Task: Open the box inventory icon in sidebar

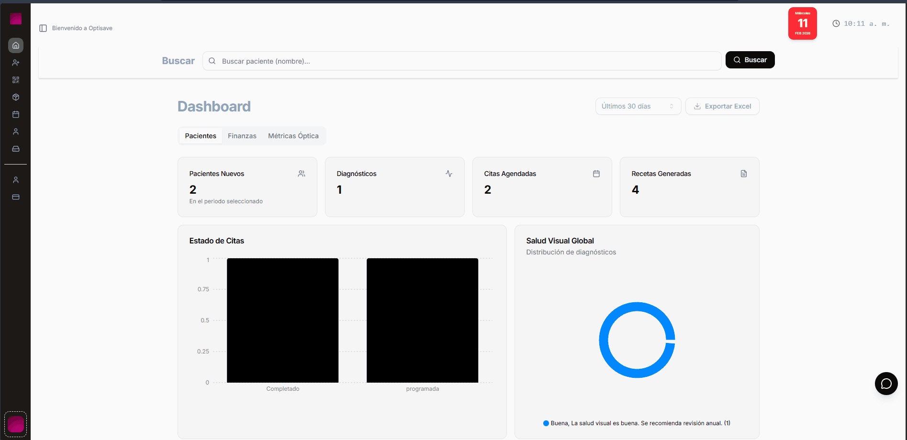Action: 16,97
